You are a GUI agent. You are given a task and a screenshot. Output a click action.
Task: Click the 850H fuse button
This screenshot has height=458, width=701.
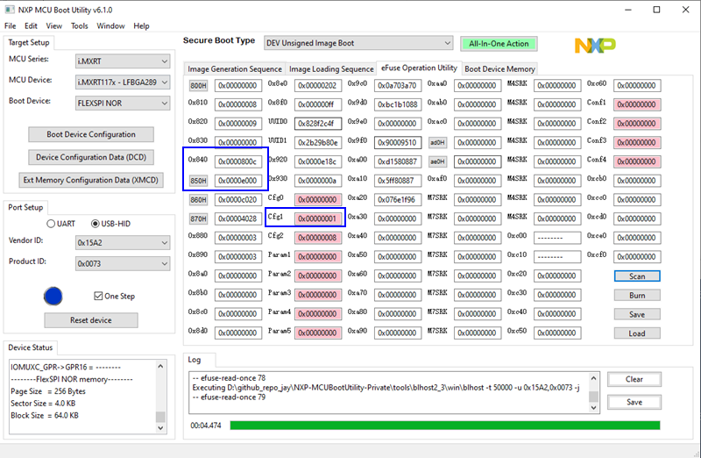coord(199,181)
